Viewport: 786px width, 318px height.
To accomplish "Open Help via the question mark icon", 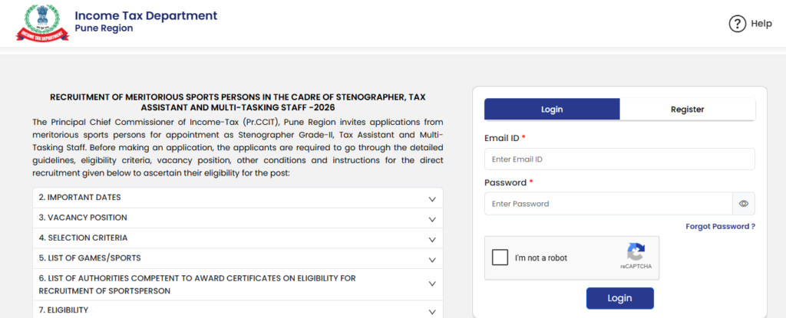I will tap(738, 24).
